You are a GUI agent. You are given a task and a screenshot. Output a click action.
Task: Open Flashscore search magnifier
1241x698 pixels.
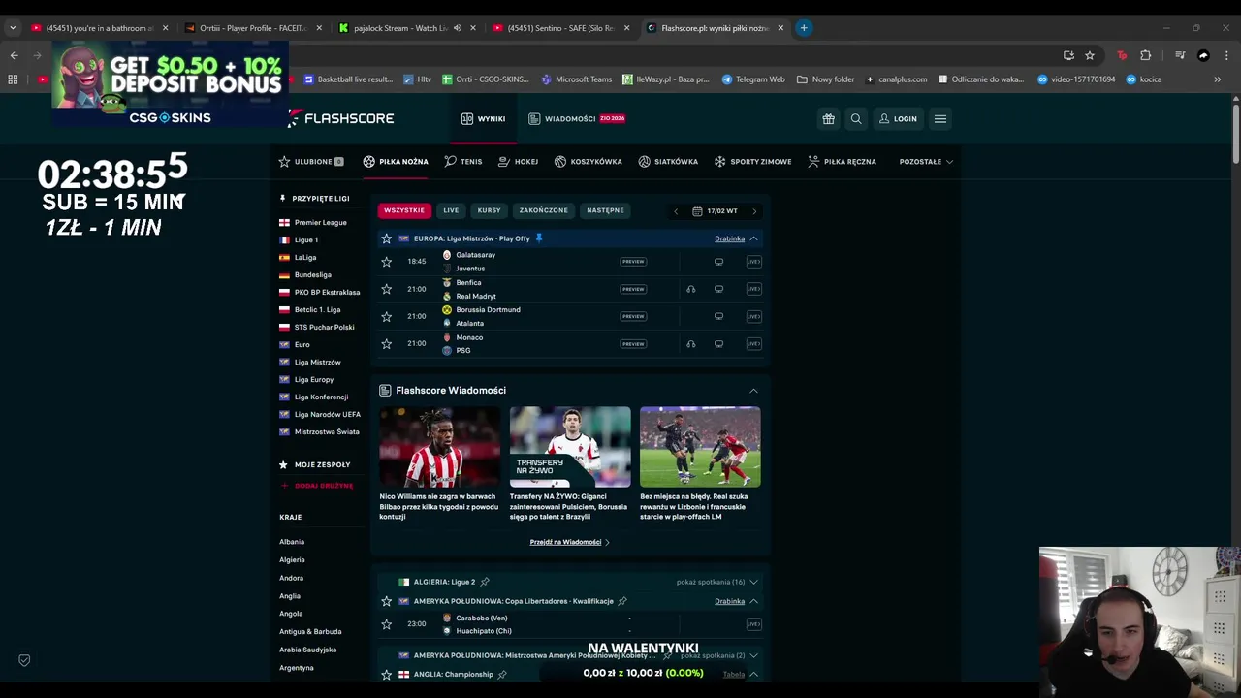tap(856, 118)
